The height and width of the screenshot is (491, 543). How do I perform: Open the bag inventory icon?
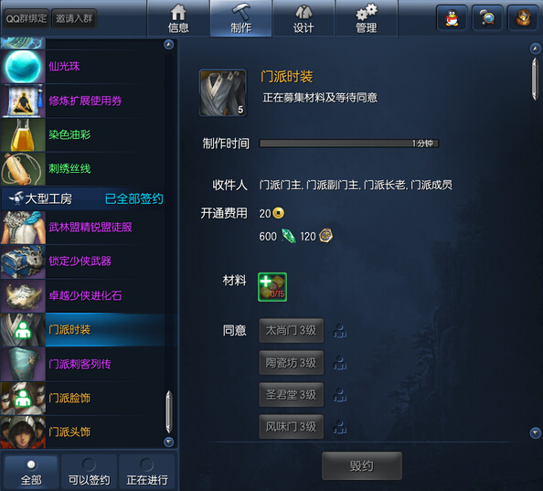point(523,18)
